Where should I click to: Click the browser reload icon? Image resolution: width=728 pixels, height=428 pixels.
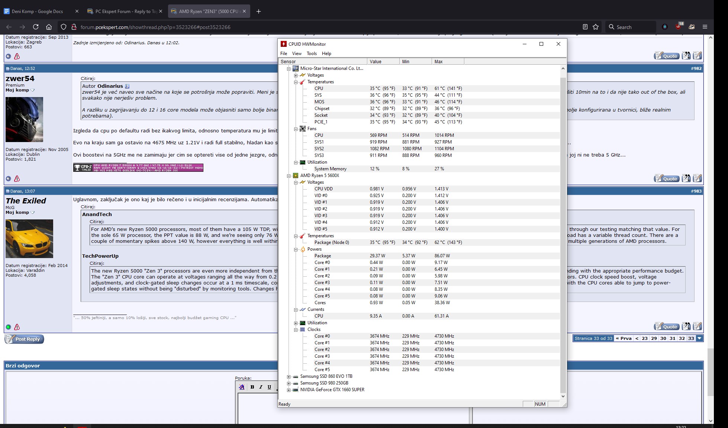(36, 27)
